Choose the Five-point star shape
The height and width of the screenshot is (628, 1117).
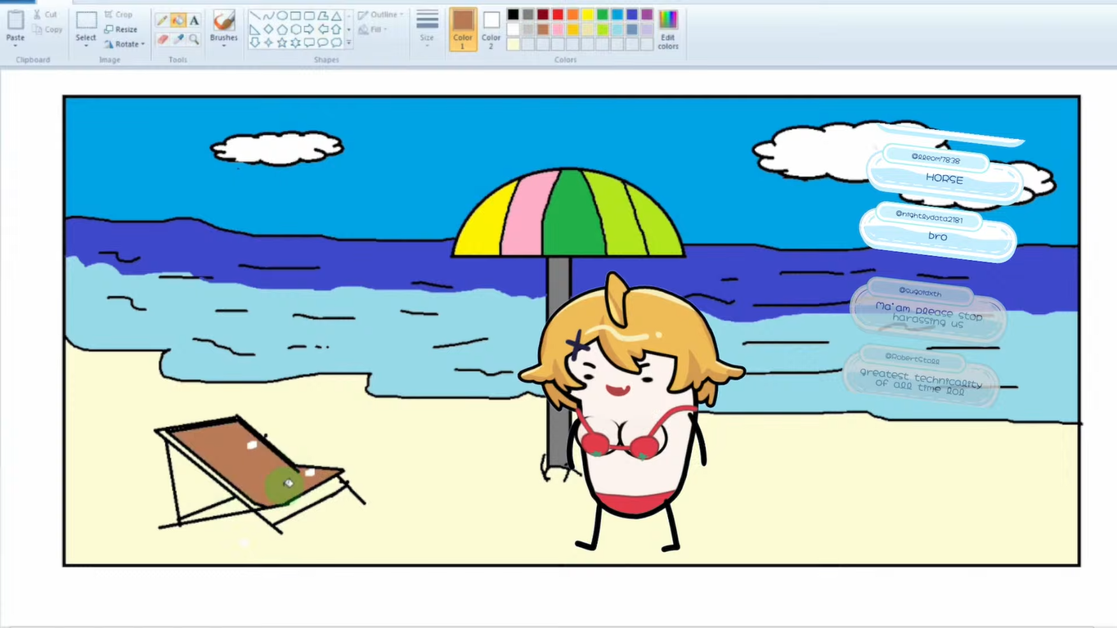[x=282, y=43]
